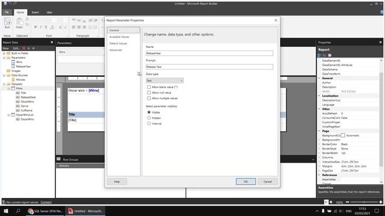The image size is (385, 216).
Task: Collapse the Datasets tree node
Action: (4, 84)
